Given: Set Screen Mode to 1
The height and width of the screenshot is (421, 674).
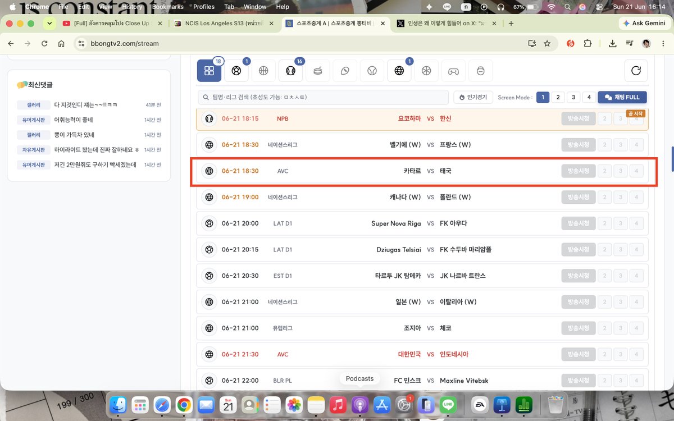Looking at the screenshot, I should 543,97.
